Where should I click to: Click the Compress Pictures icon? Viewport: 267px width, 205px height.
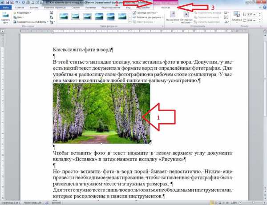pyautogui.click(x=52, y=13)
